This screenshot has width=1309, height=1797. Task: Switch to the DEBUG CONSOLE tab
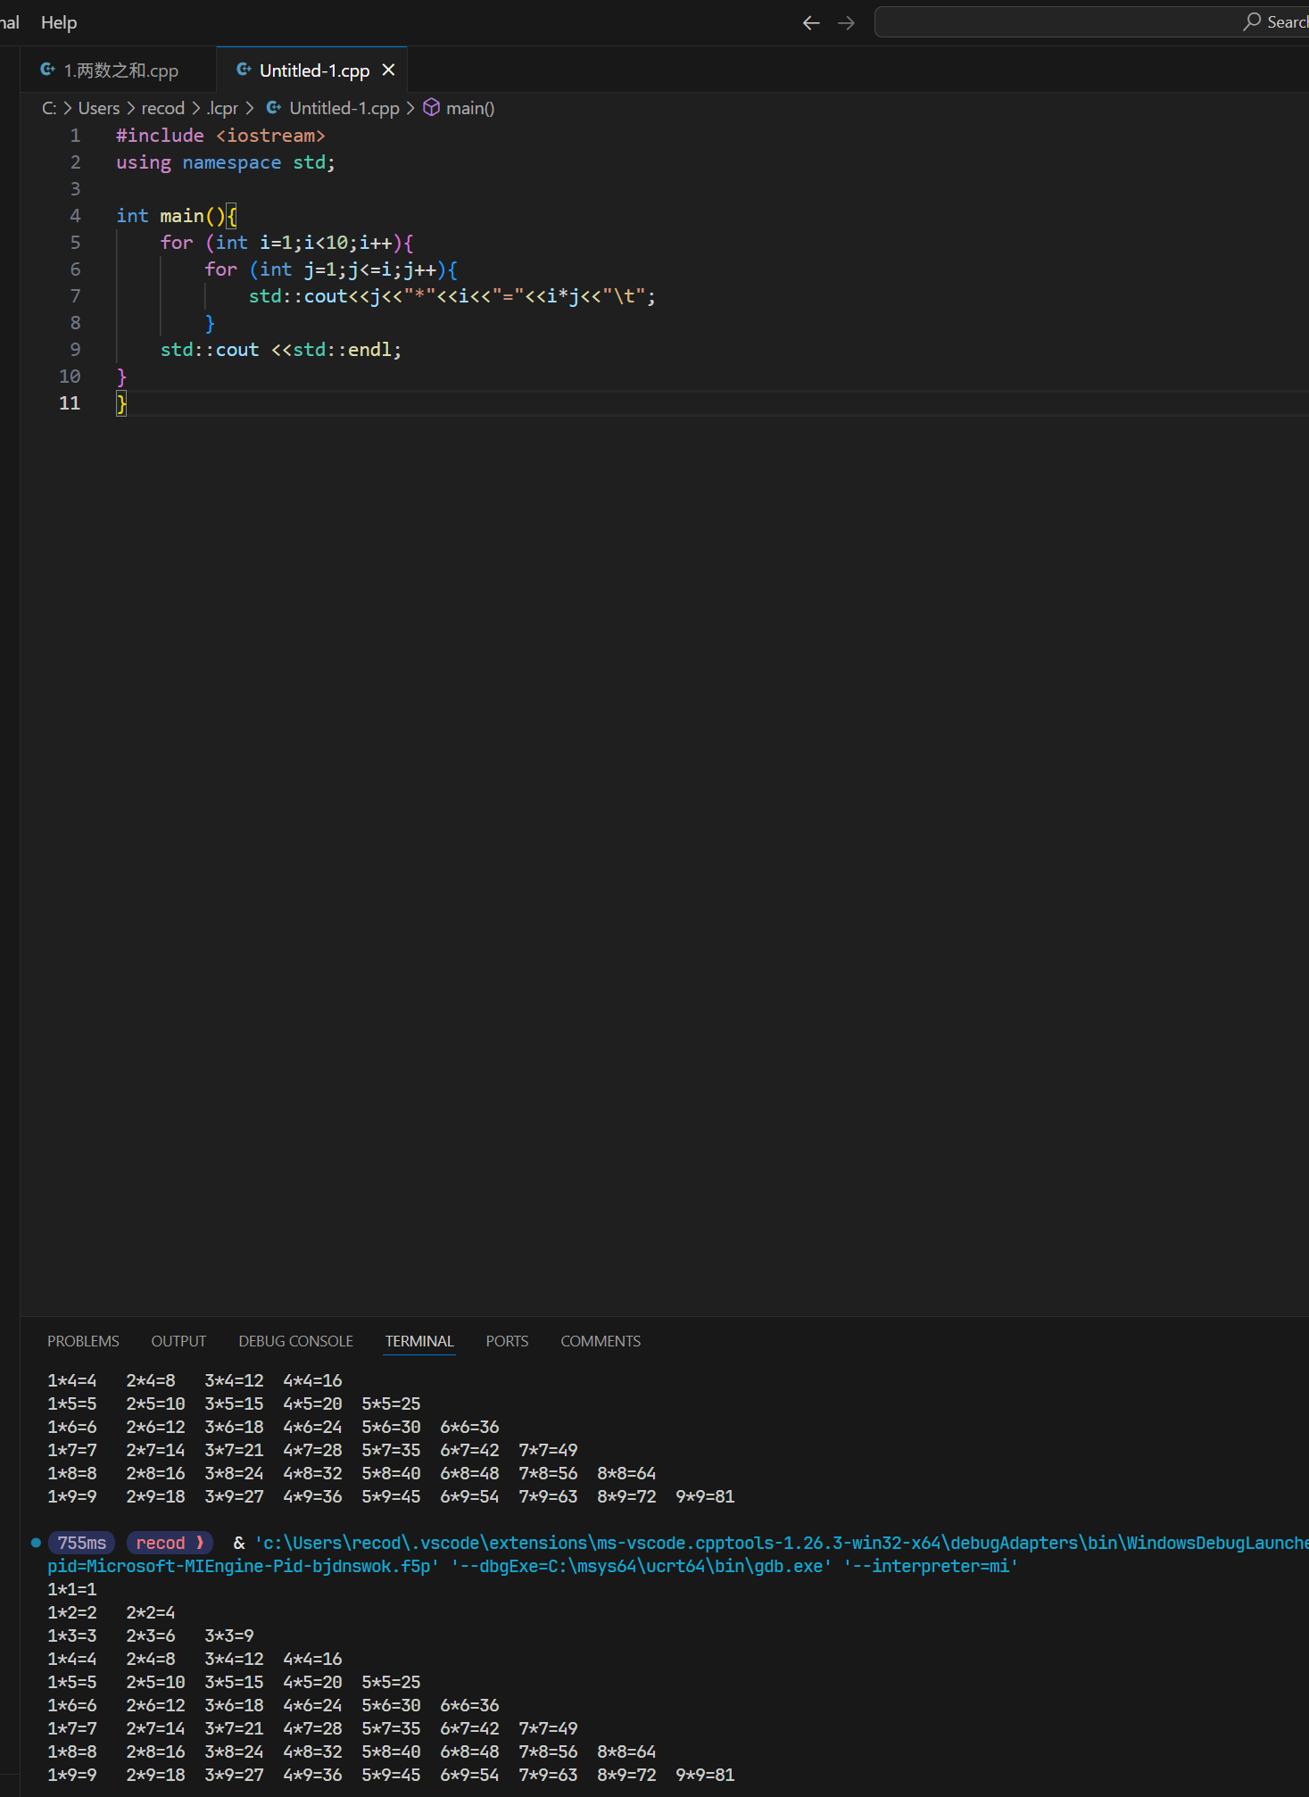click(x=295, y=1341)
